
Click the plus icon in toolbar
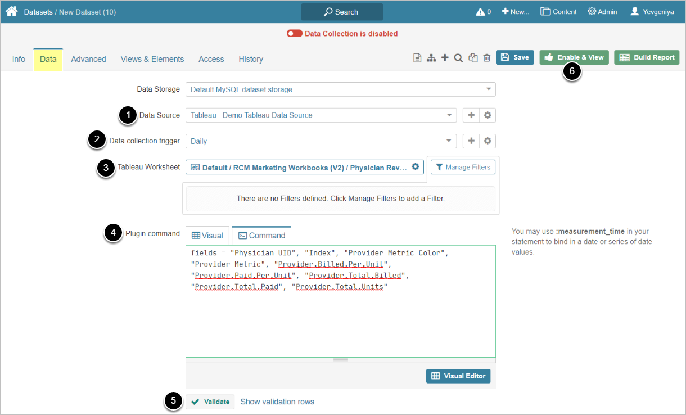[x=445, y=57]
